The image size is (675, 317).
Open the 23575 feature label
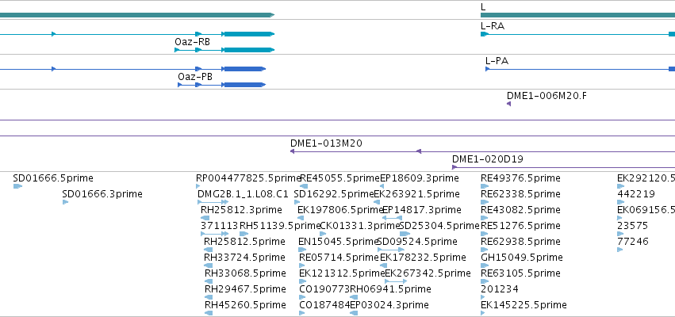point(632,226)
